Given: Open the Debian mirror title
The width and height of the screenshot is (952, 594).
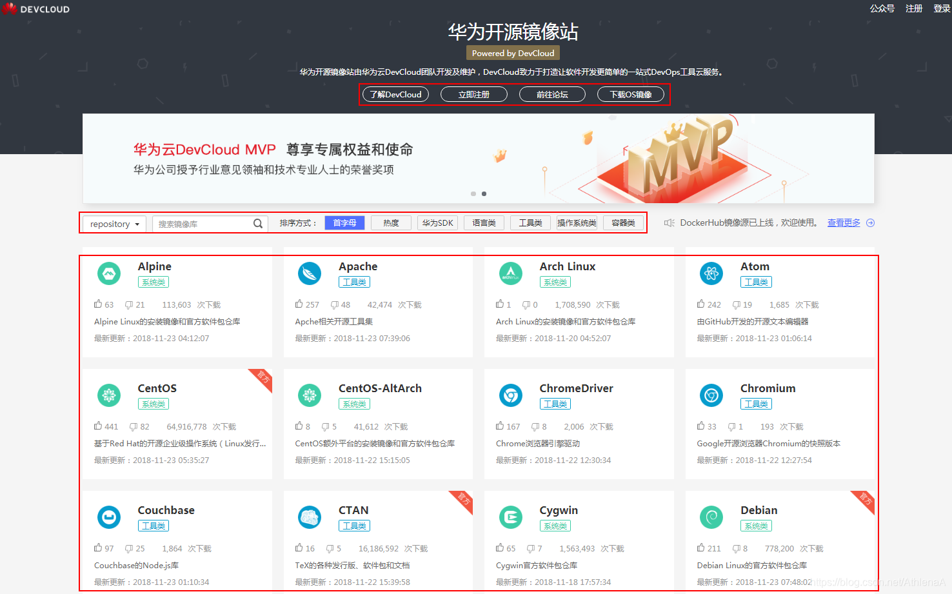Looking at the screenshot, I should pos(759,510).
